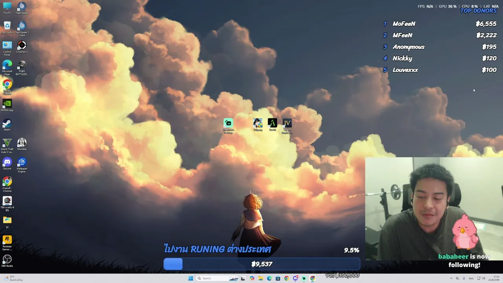Open Discord from the taskbar
Image resolution: width=503 pixels, height=283 pixels.
click(x=295, y=278)
